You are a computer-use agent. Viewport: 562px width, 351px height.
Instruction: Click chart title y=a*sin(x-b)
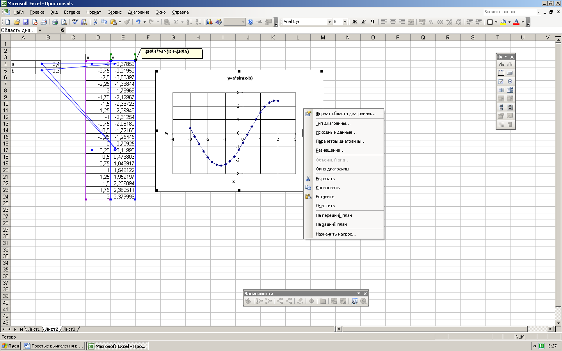coord(240,78)
